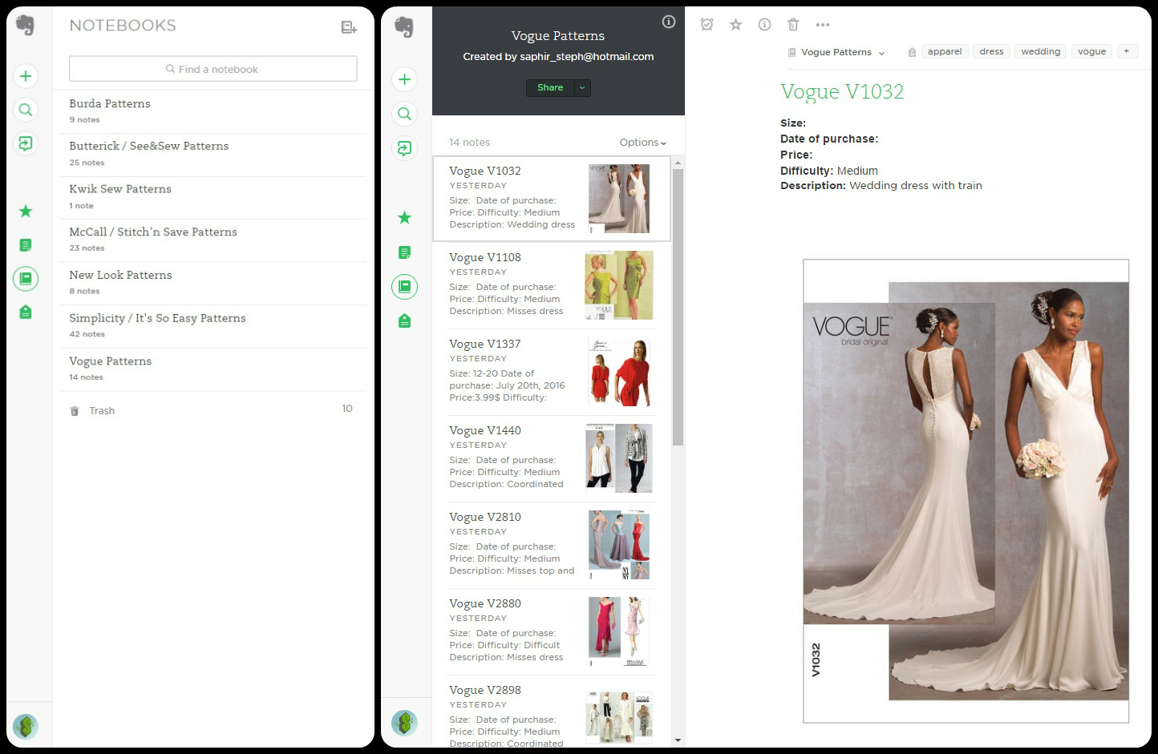Click the green Share button
1158x754 pixels.
point(550,87)
